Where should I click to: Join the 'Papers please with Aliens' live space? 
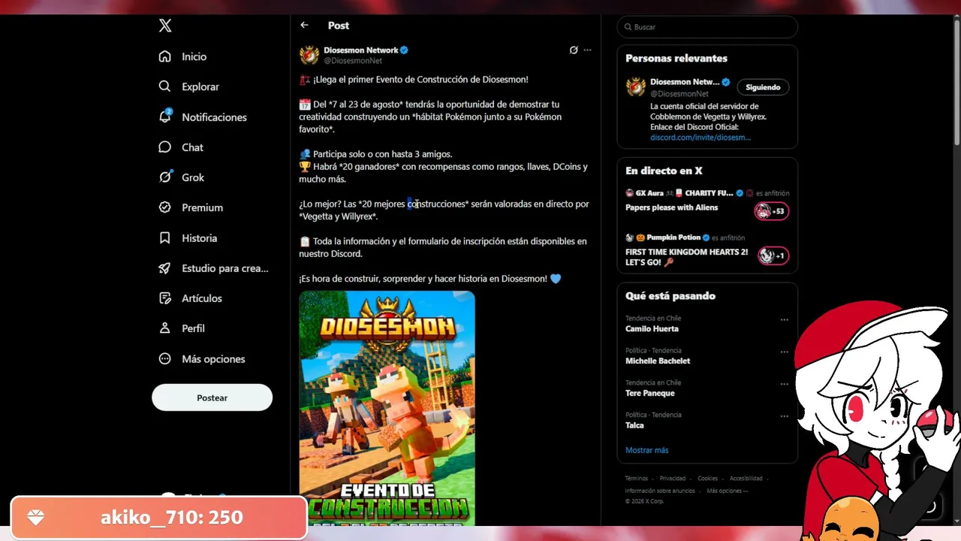(672, 207)
